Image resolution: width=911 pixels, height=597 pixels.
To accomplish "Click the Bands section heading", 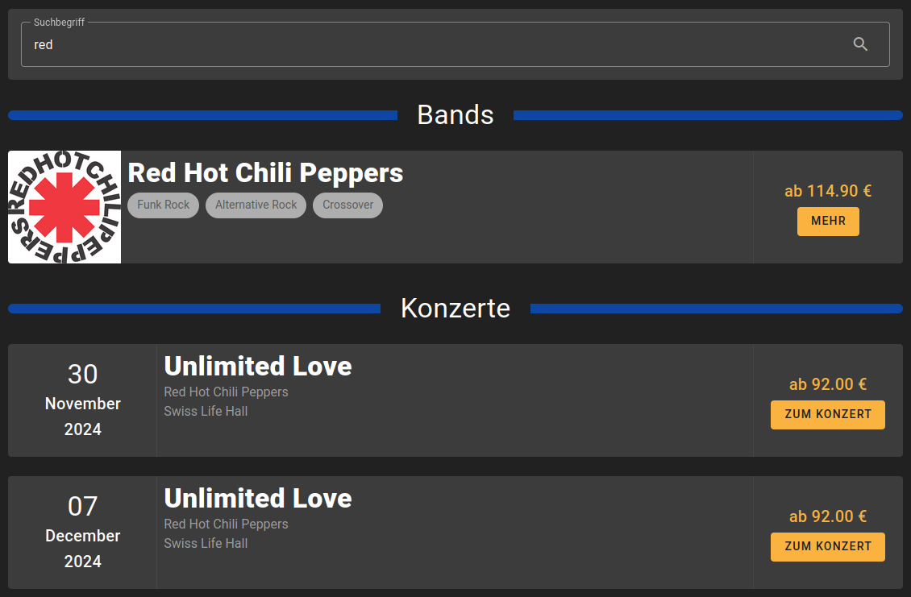I will [455, 115].
